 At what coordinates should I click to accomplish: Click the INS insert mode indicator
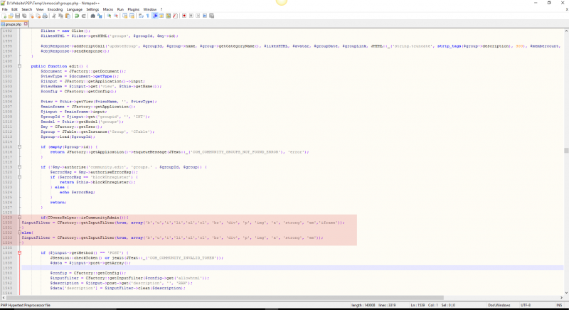tap(559, 305)
